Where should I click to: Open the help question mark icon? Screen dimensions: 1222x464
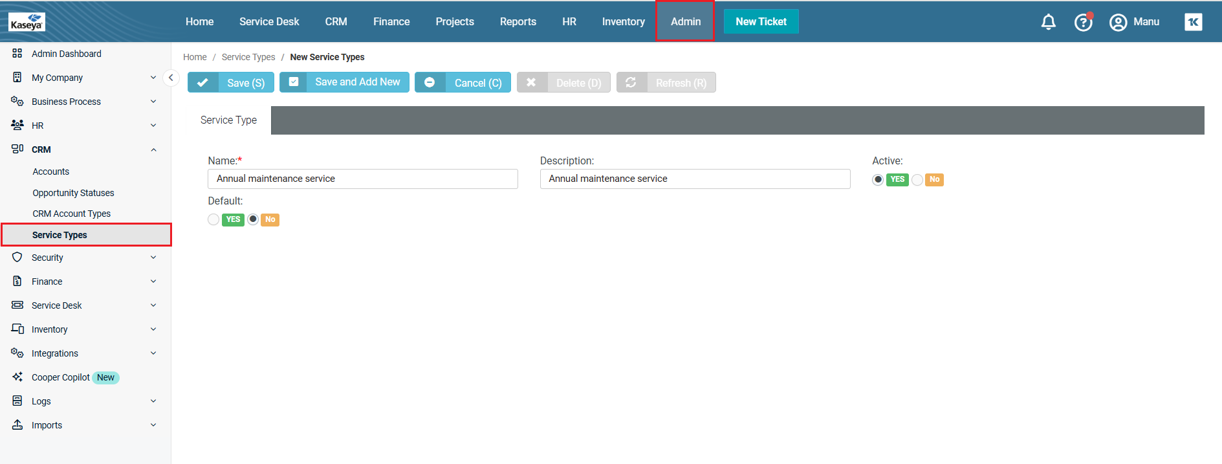(x=1083, y=22)
